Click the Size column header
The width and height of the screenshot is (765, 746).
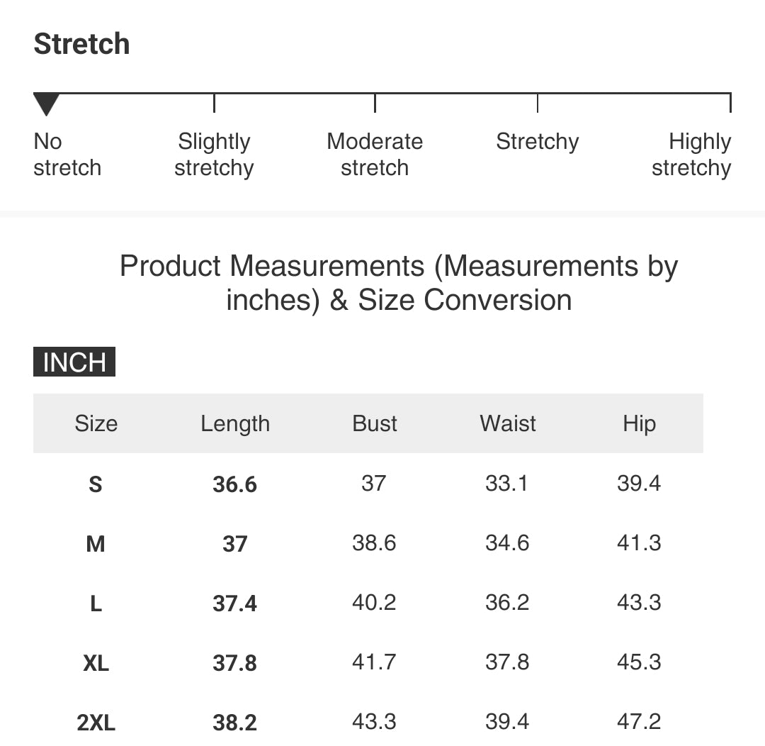point(96,423)
